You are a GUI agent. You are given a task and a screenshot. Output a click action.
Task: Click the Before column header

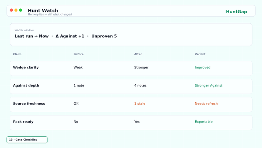click(x=79, y=54)
